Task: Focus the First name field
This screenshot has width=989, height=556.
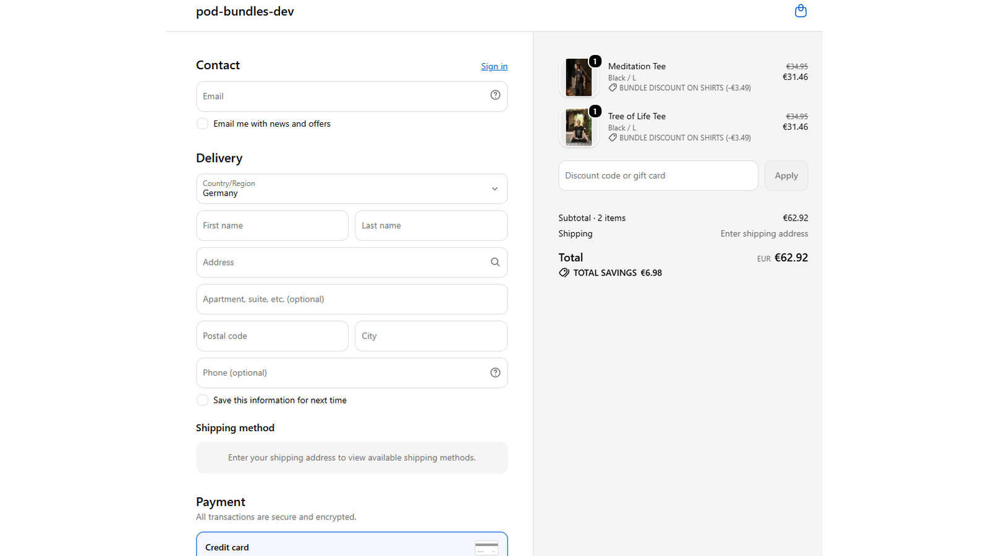Action: pos(272,225)
